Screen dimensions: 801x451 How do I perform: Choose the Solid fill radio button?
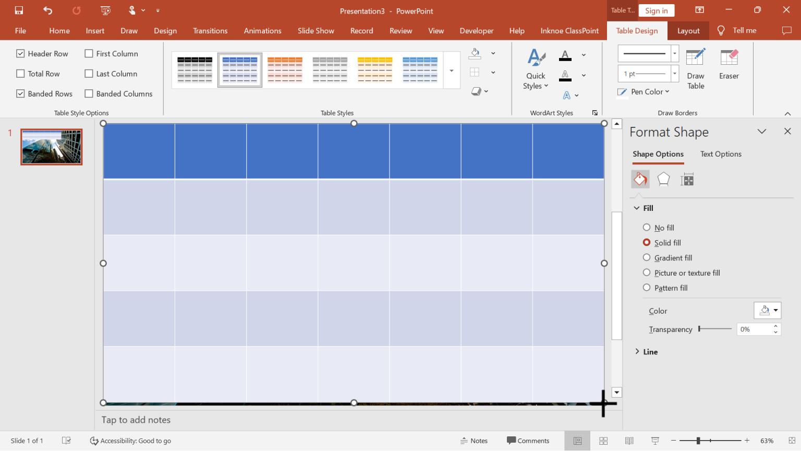click(x=647, y=242)
